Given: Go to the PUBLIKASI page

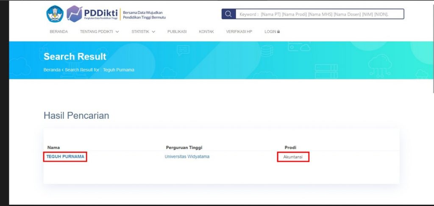Looking at the screenshot, I should [177, 31].
